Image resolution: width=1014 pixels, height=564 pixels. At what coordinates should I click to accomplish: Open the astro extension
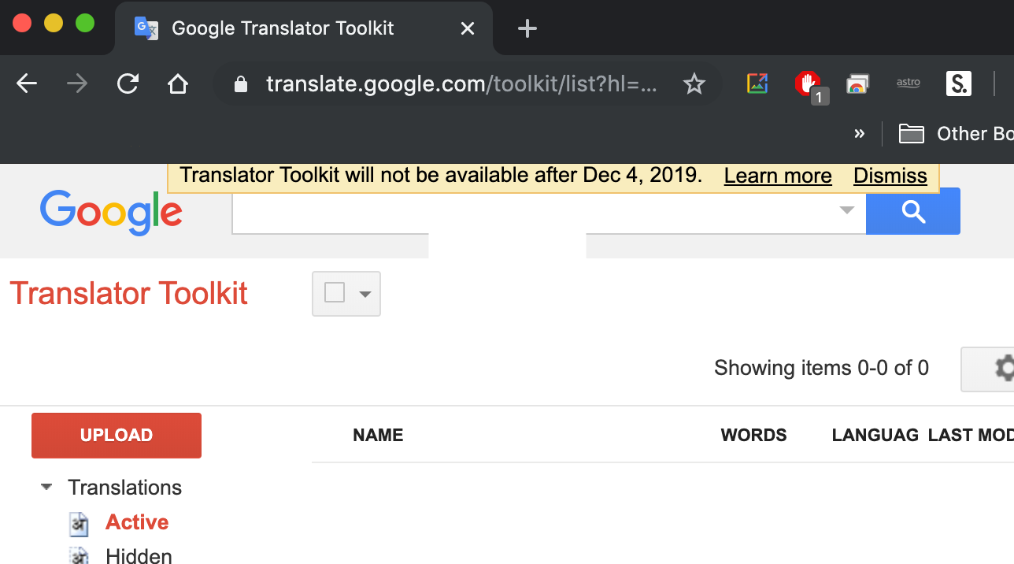tap(908, 83)
